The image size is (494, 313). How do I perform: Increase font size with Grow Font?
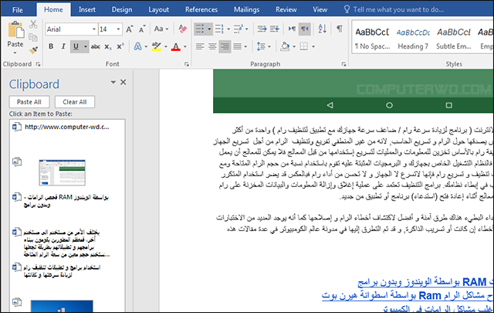pyautogui.click(x=130, y=29)
